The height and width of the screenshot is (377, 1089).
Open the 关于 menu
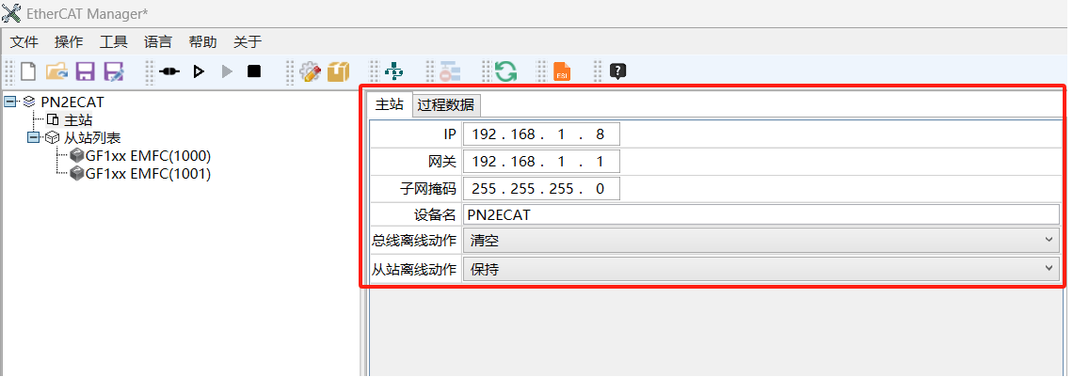(x=248, y=42)
